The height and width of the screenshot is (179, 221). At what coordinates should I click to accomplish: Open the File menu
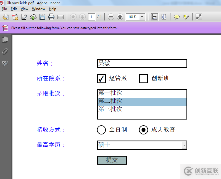(4, 9)
